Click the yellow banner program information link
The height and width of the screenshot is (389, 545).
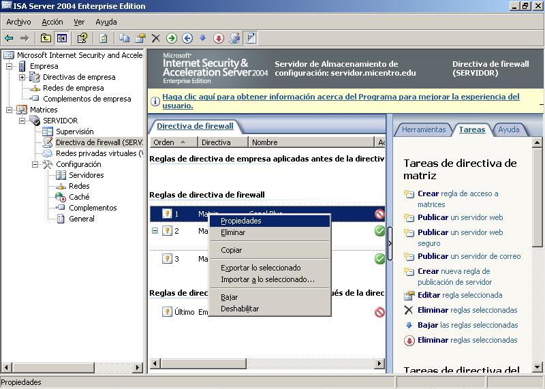(341, 101)
